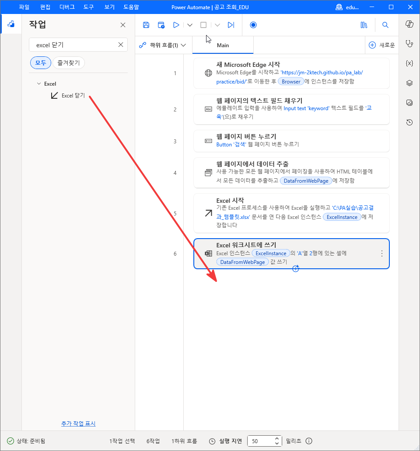Image resolution: width=420 pixels, height=451 pixels.
Task: Decrease run delay with down arrow
Action: 276,443
